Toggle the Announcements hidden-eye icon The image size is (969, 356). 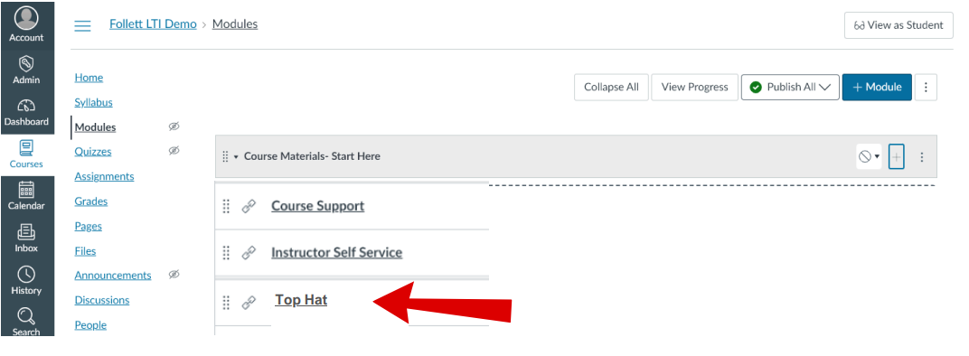coord(174,274)
